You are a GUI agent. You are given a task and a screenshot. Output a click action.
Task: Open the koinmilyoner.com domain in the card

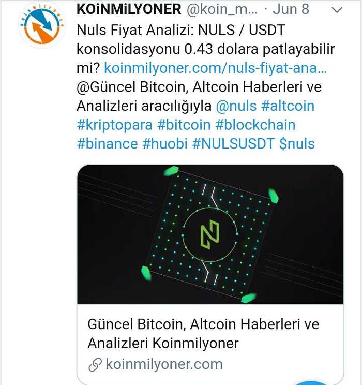[164, 364]
